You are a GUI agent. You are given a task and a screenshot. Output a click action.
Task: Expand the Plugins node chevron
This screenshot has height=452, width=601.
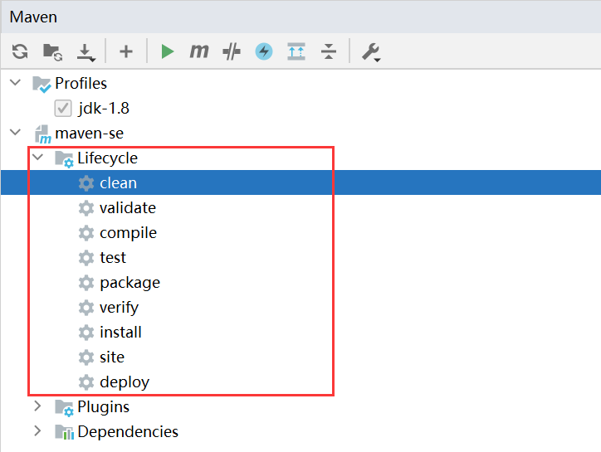(37, 406)
